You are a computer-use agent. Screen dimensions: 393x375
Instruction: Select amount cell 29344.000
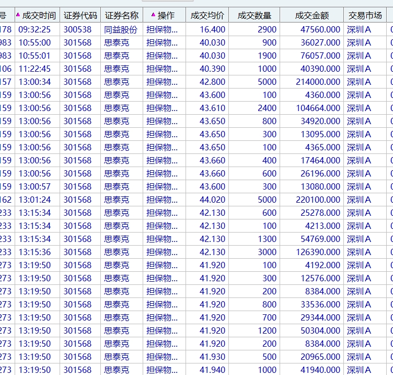320,317
